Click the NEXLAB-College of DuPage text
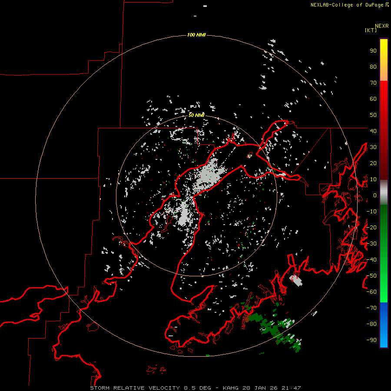The height and width of the screenshot is (391, 391). [x=347, y=5]
